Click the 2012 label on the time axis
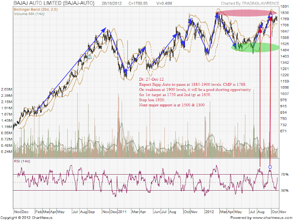Viewport: 293px width, 220px height. tap(209, 212)
